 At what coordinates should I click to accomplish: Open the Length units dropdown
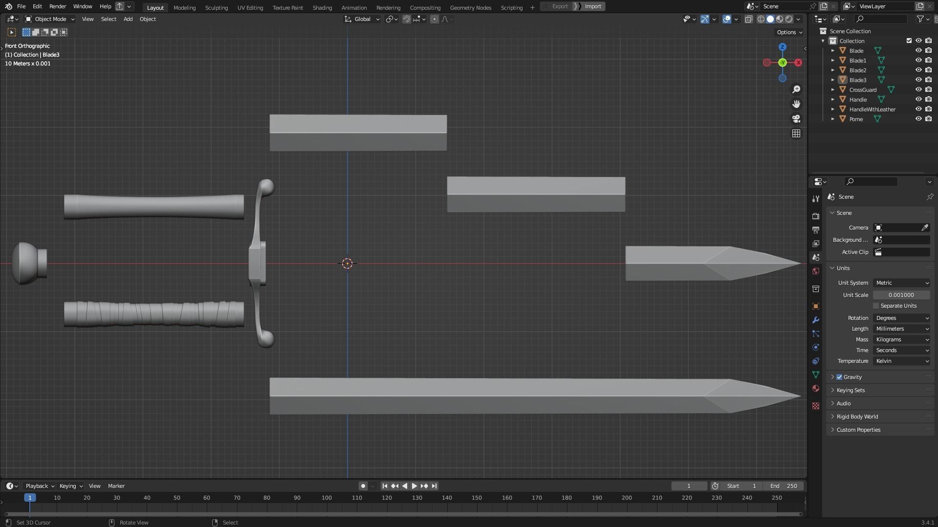[902, 329]
